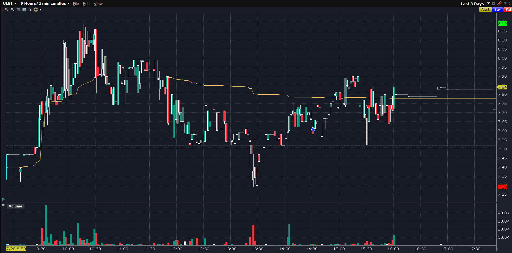Open the File menu

pos(76,4)
